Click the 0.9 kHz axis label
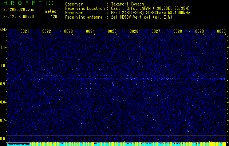Screen dimensions: 229x146 tap(3, 84)
